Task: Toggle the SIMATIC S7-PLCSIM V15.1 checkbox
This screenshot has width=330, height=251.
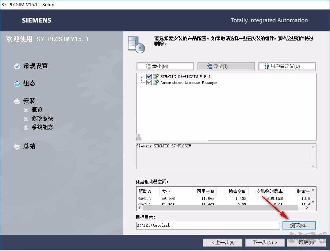Action: coord(149,76)
